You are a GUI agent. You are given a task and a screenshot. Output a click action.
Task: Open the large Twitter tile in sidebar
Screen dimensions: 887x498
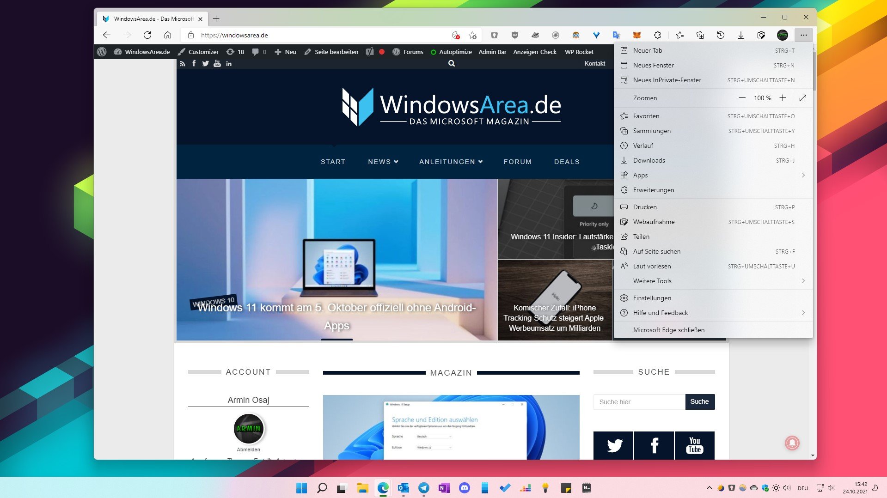click(x=613, y=445)
